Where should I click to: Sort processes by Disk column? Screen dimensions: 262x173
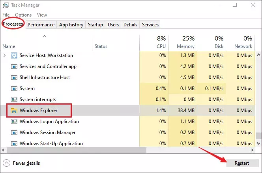pyautogui.click(x=211, y=42)
